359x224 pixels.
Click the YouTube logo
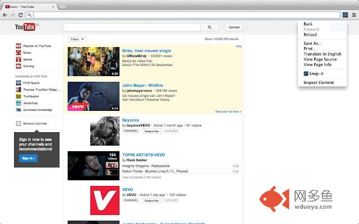pyautogui.click(x=26, y=27)
